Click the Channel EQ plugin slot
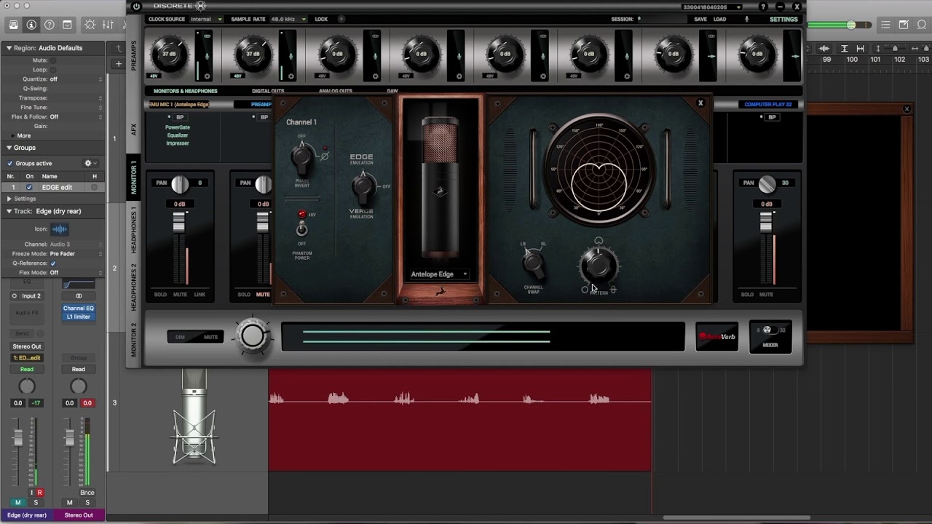The width and height of the screenshot is (932, 524). click(x=78, y=308)
